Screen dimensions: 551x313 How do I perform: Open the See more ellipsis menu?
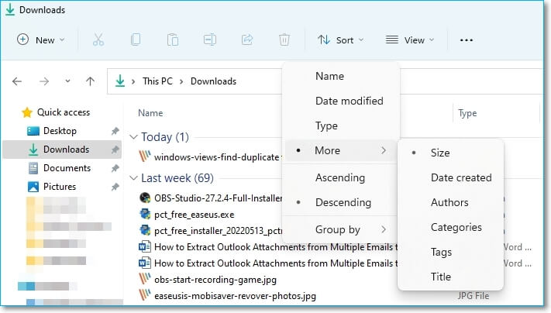click(x=466, y=40)
